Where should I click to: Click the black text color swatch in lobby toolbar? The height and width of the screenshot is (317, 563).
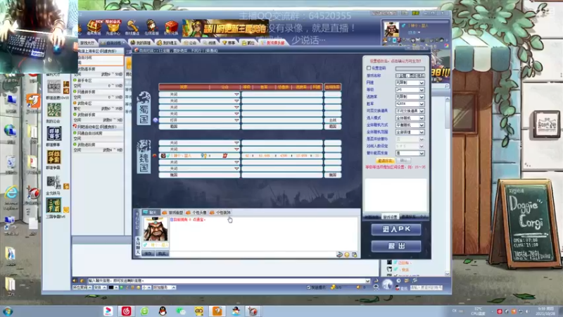coord(111,287)
